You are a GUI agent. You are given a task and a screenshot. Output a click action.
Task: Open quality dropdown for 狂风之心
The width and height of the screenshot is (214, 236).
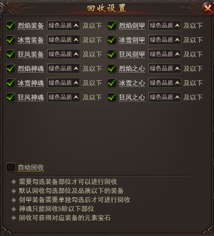pyautogui.click(x=165, y=97)
